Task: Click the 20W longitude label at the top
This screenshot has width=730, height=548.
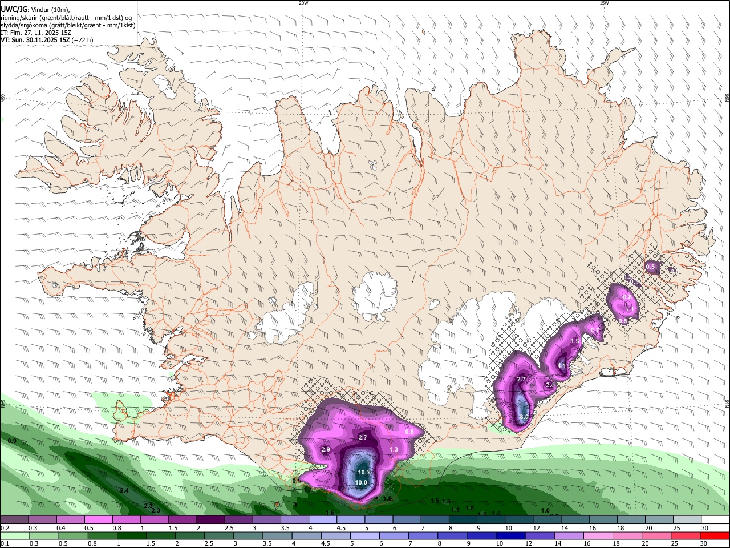Action: tap(303, 3)
